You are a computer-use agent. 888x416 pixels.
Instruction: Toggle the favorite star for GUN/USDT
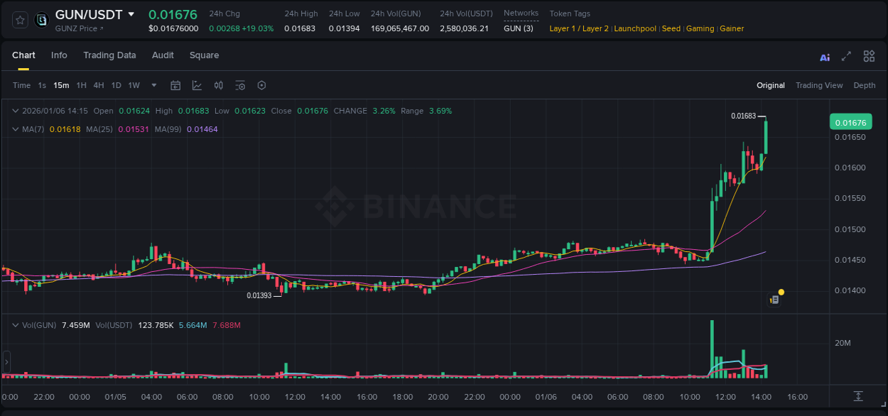[x=19, y=19]
